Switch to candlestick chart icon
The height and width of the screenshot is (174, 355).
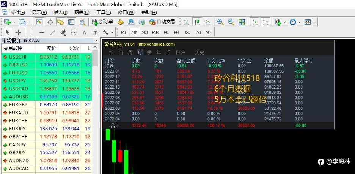tap(197, 22)
